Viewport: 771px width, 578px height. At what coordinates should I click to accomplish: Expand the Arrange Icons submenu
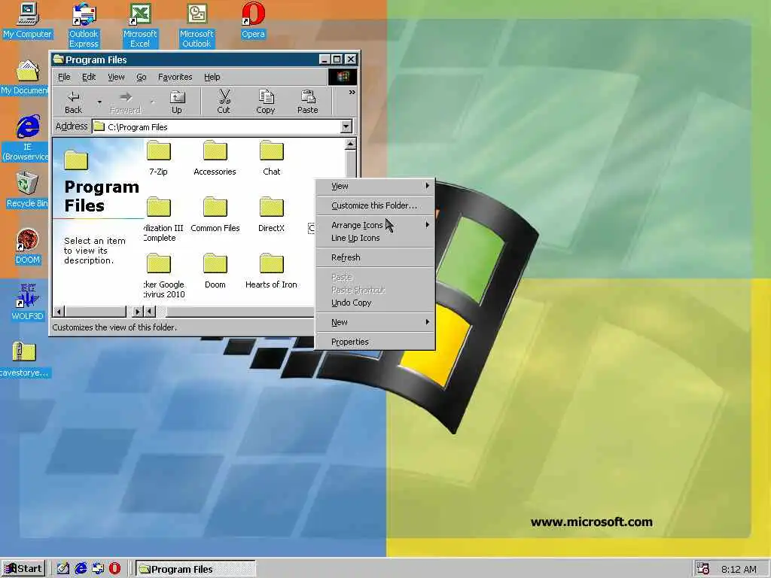click(x=375, y=225)
